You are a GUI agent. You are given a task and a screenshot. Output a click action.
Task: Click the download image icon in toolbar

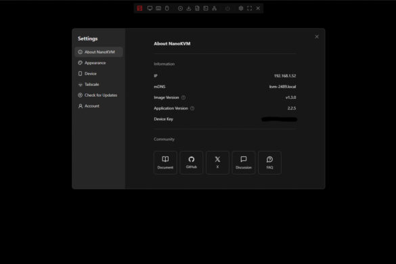click(189, 8)
